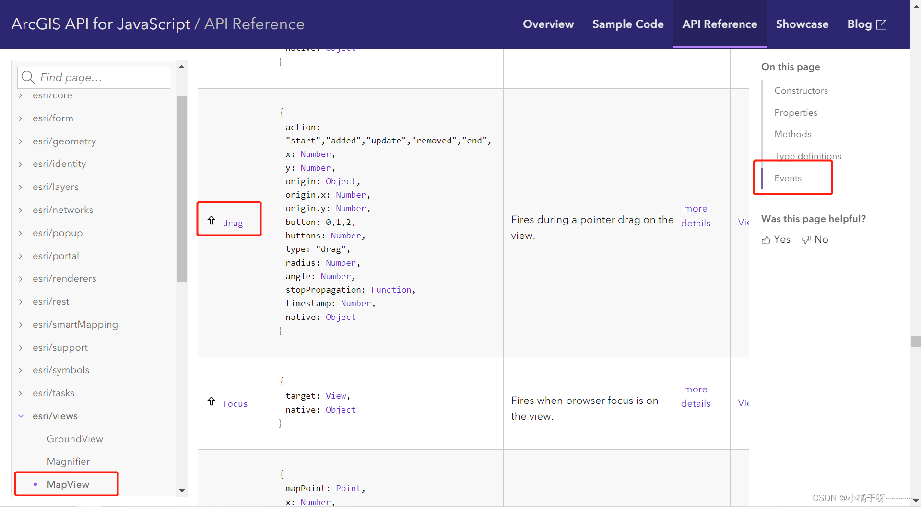
Task: Collapse the esri/views chevron
Action: (21, 416)
